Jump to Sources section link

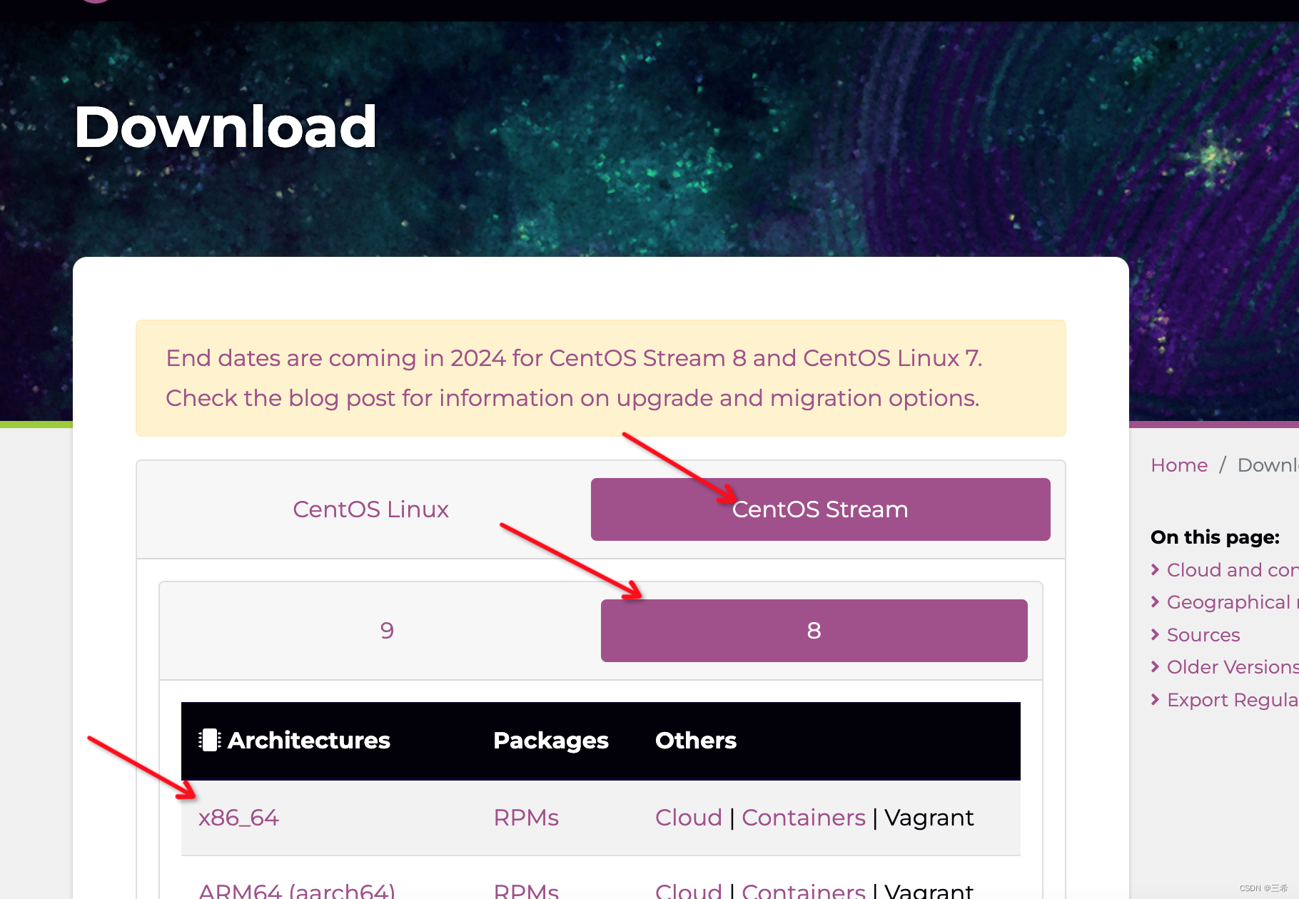click(1203, 635)
